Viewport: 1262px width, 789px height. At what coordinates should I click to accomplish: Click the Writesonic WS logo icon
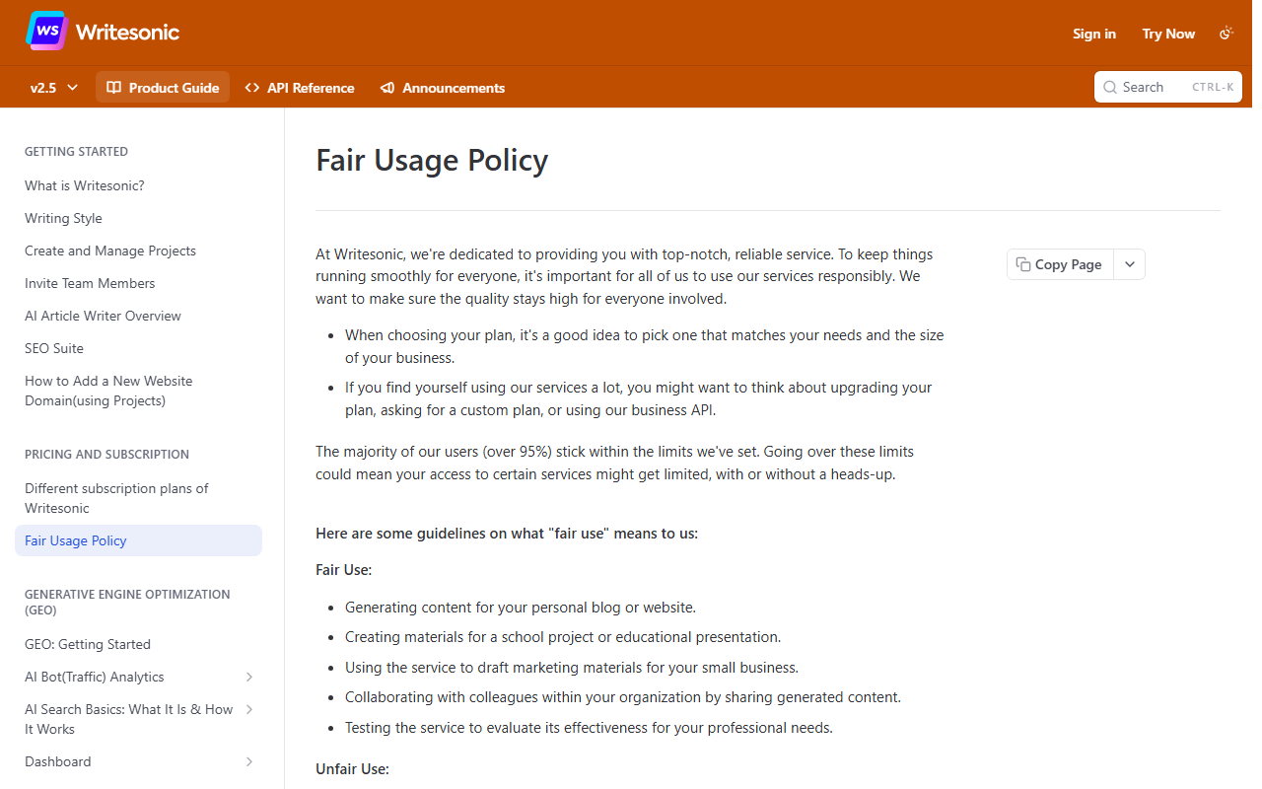[45, 32]
